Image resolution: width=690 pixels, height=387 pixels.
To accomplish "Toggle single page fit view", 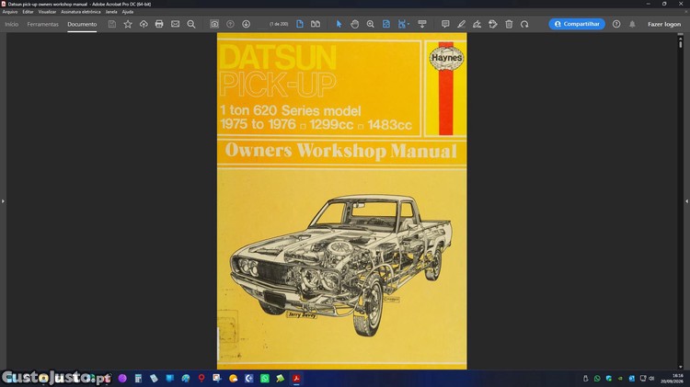I will point(300,24).
